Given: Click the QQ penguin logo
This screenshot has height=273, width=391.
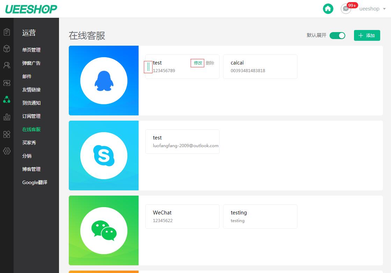Looking at the screenshot, I should [104, 81].
